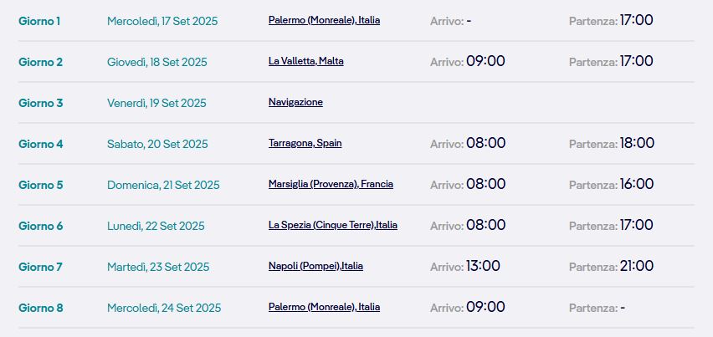Open the Giorno 1 Palermo (Monreale) link
The width and height of the screenshot is (713, 337).
tap(324, 20)
